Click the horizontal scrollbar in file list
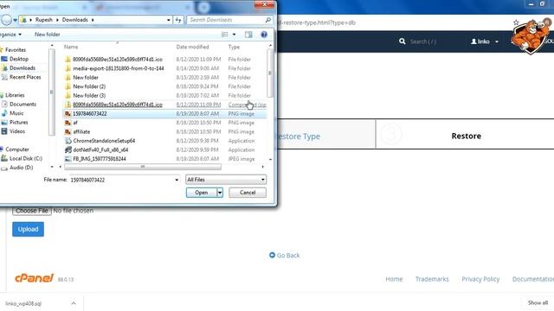The image size is (554, 311). [x=143, y=167]
